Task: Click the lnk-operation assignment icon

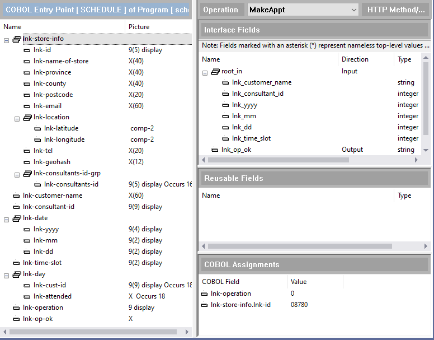Action: coord(205,294)
